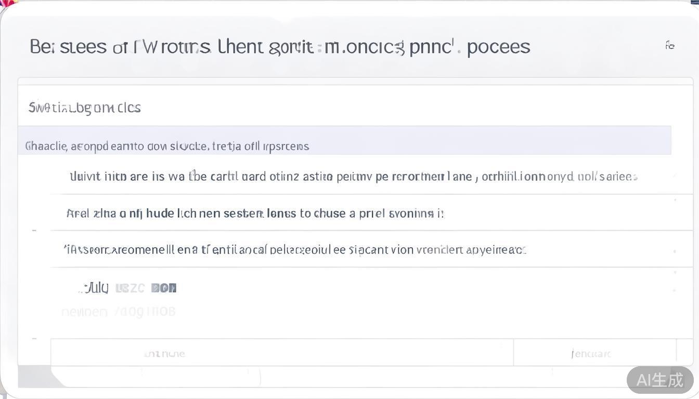Select the row starting with "Uuivit inito are"
699x399 pixels.
(x=354, y=177)
